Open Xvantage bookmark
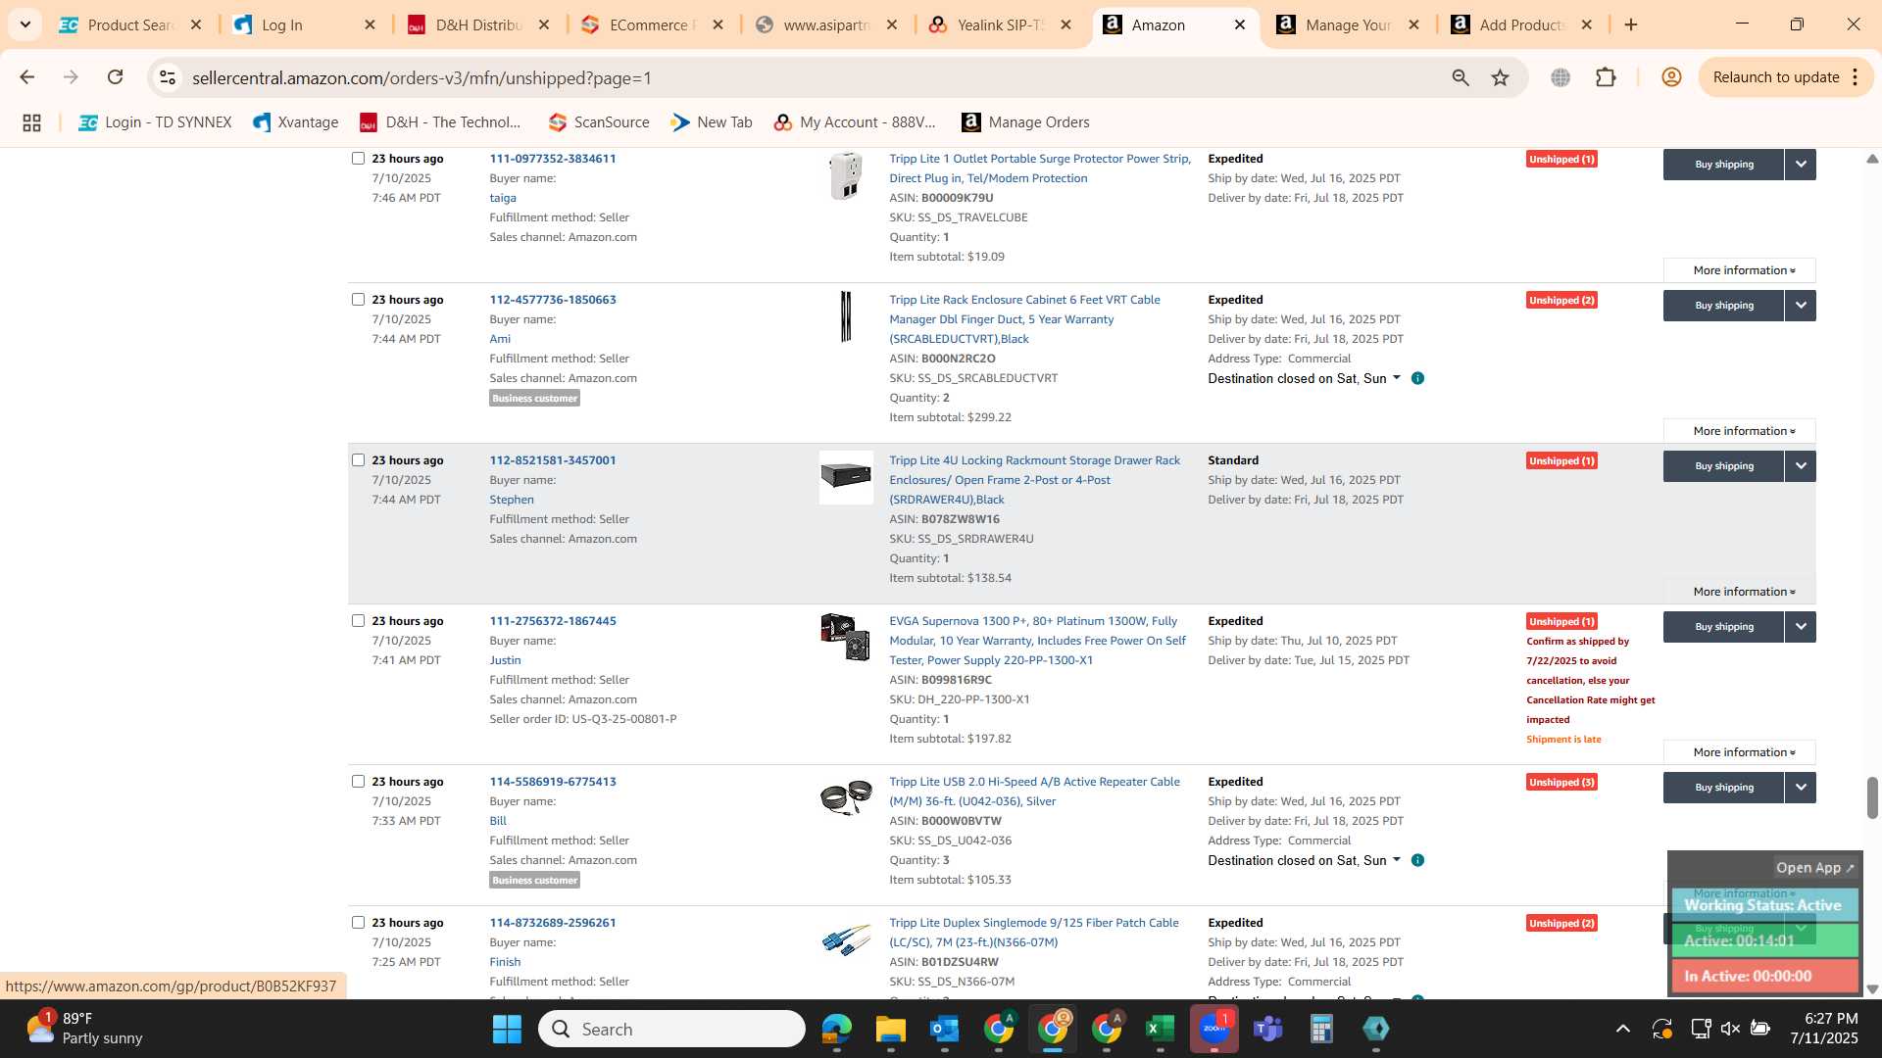The width and height of the screenshot is (1882, 1058). click(296, 122)
